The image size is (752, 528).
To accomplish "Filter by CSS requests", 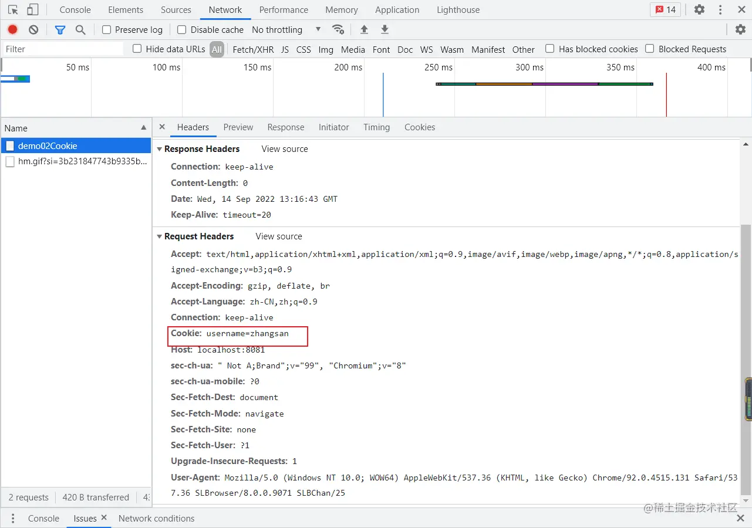I will tap(304, 49).
